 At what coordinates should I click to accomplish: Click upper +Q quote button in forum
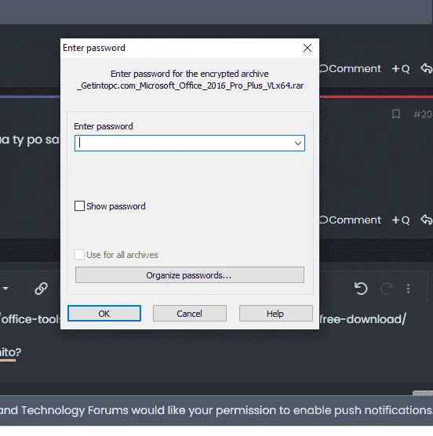401,69
